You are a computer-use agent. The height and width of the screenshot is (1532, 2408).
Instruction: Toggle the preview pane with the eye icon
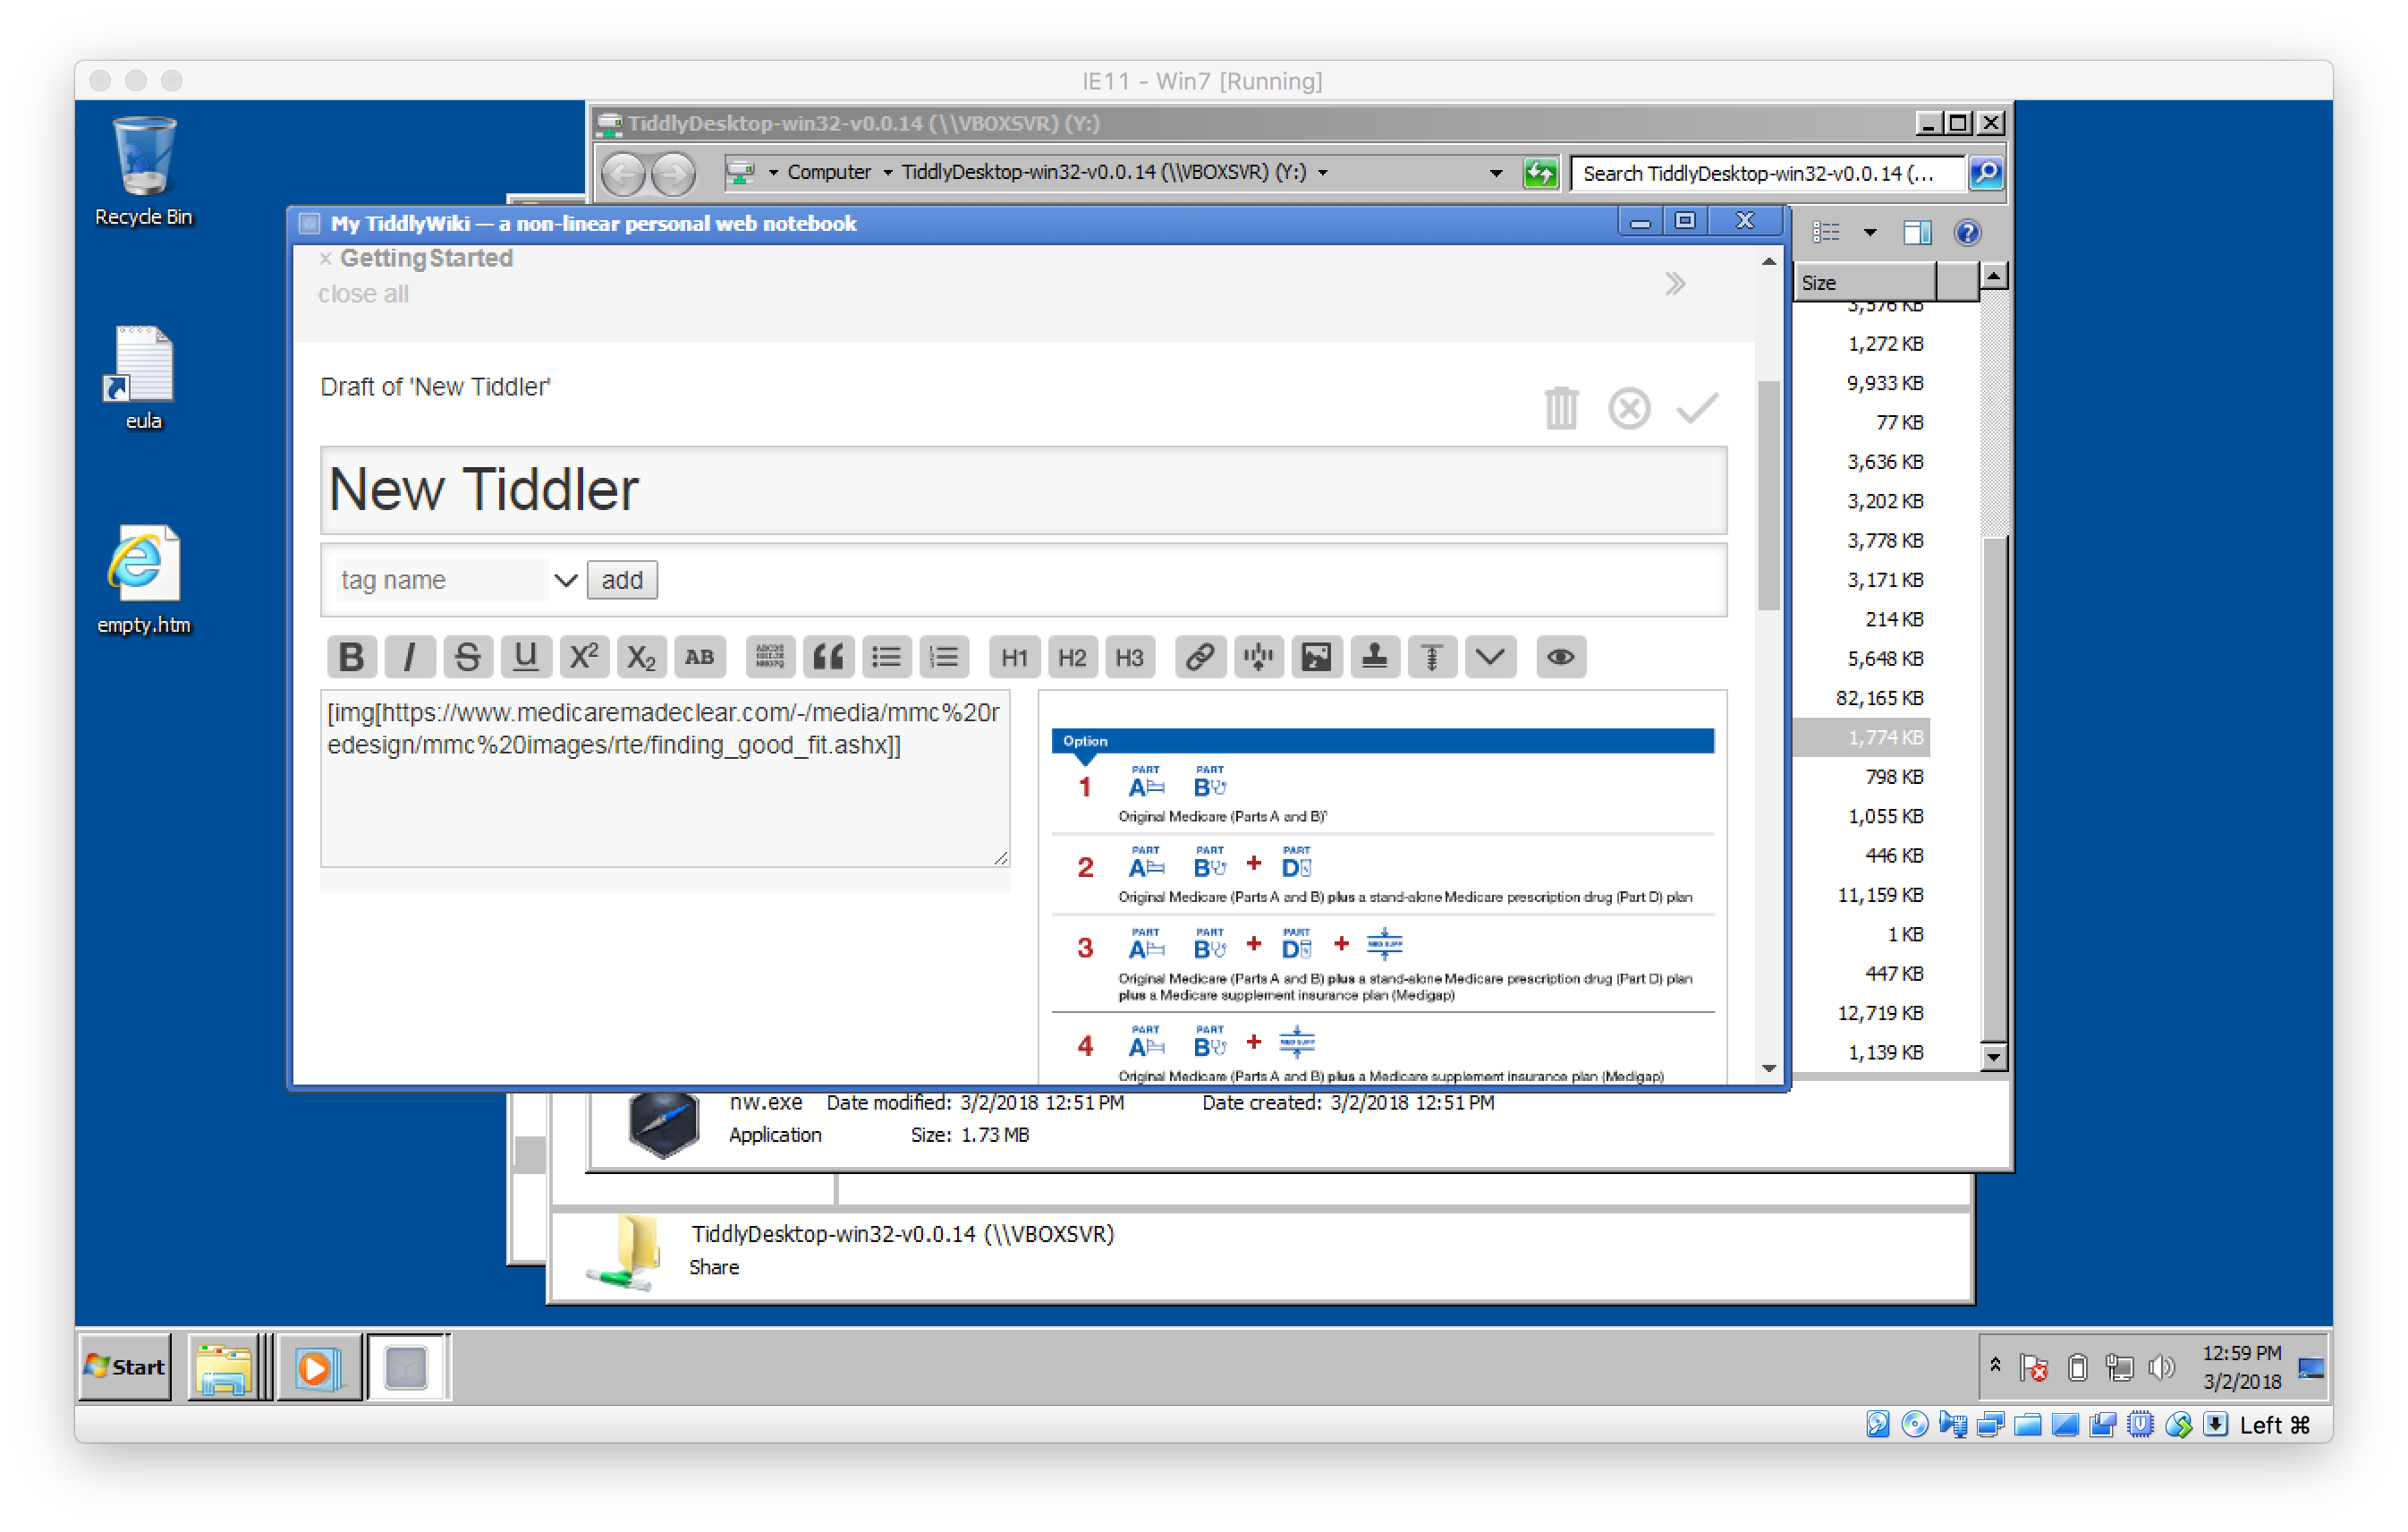click(1560, 657)
